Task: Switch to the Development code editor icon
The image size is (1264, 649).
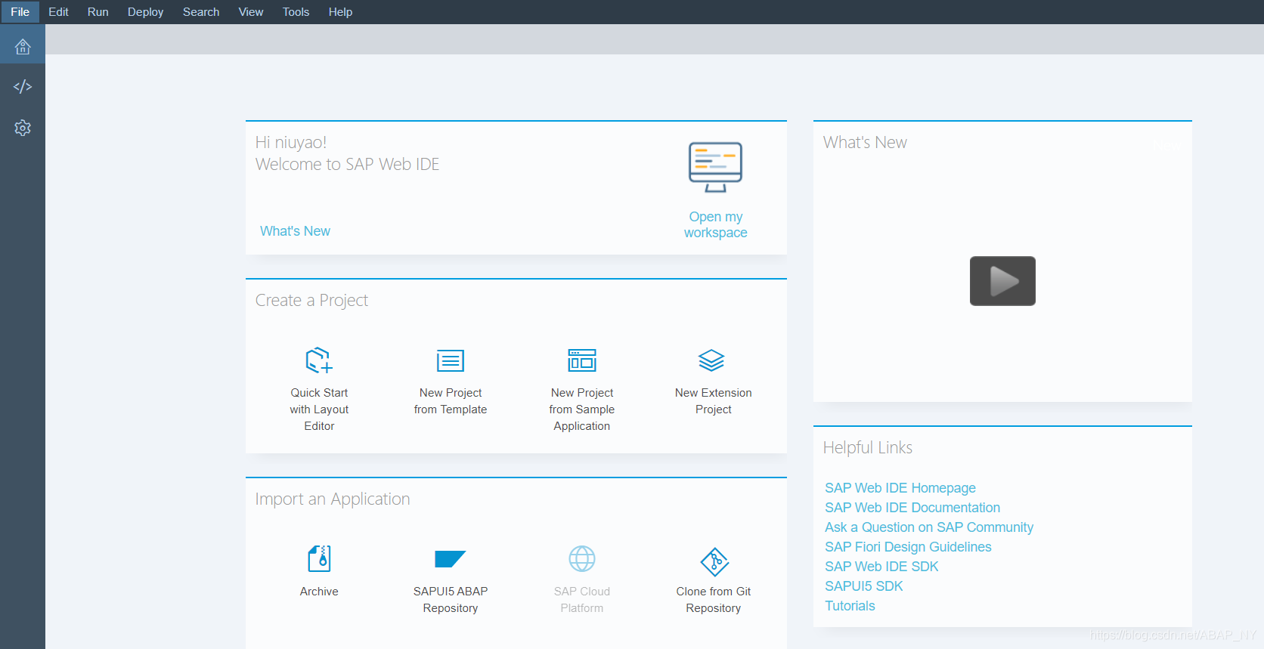Action: click(23, 86)
